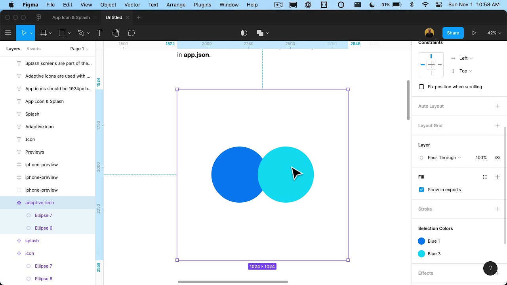507x285 pixels.
Task: Switch to the Assets tab
Action: click(33, 49)
